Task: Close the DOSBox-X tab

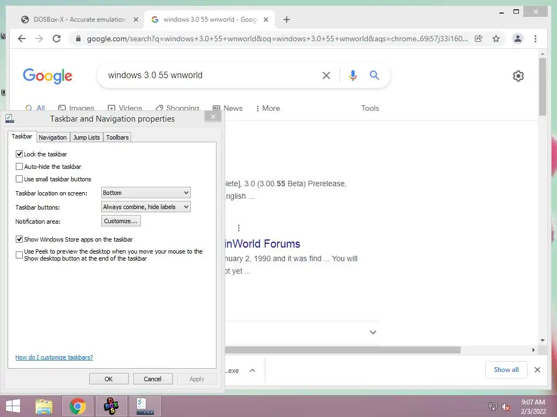Action: [135, 20]
